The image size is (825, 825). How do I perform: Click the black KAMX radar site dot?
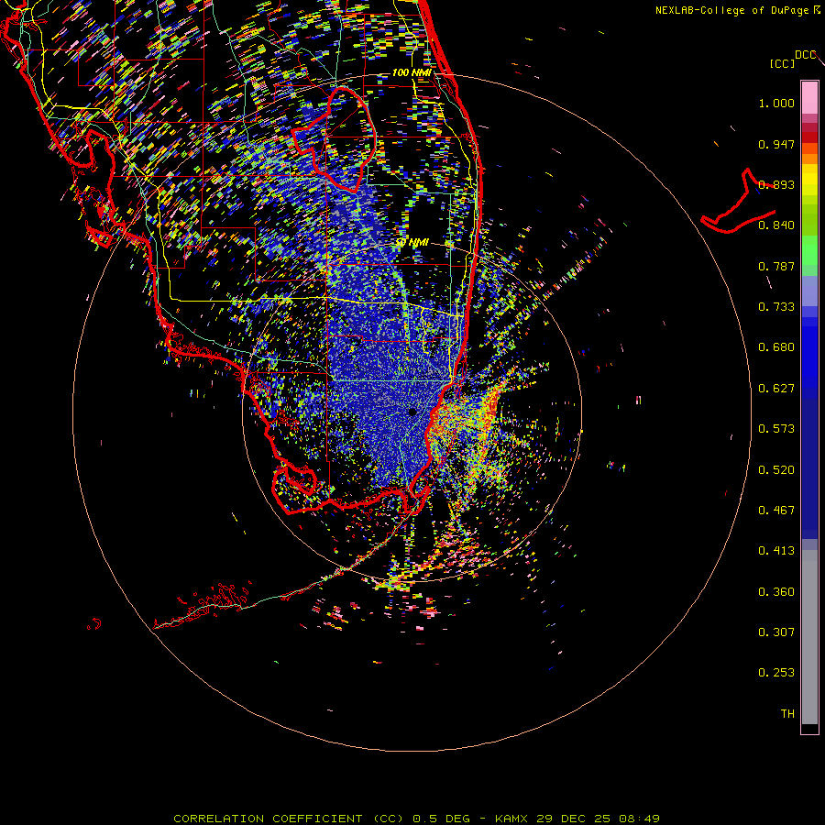[412, 412]
